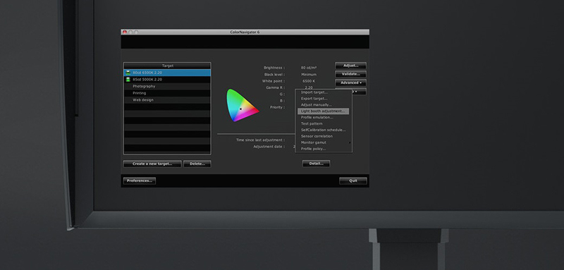The image size is (564, 270).
Task: Open SelfCalibration schedule menu item
Action: coord(323,130)
